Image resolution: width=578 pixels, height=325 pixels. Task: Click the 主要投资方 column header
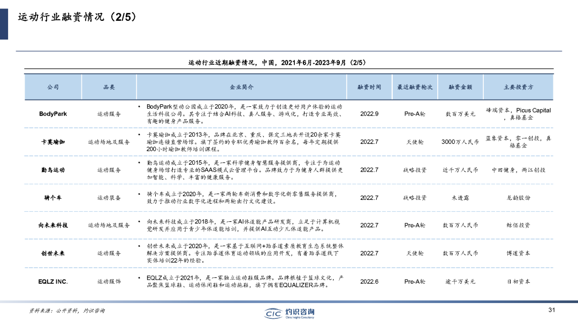pos(518,87)
